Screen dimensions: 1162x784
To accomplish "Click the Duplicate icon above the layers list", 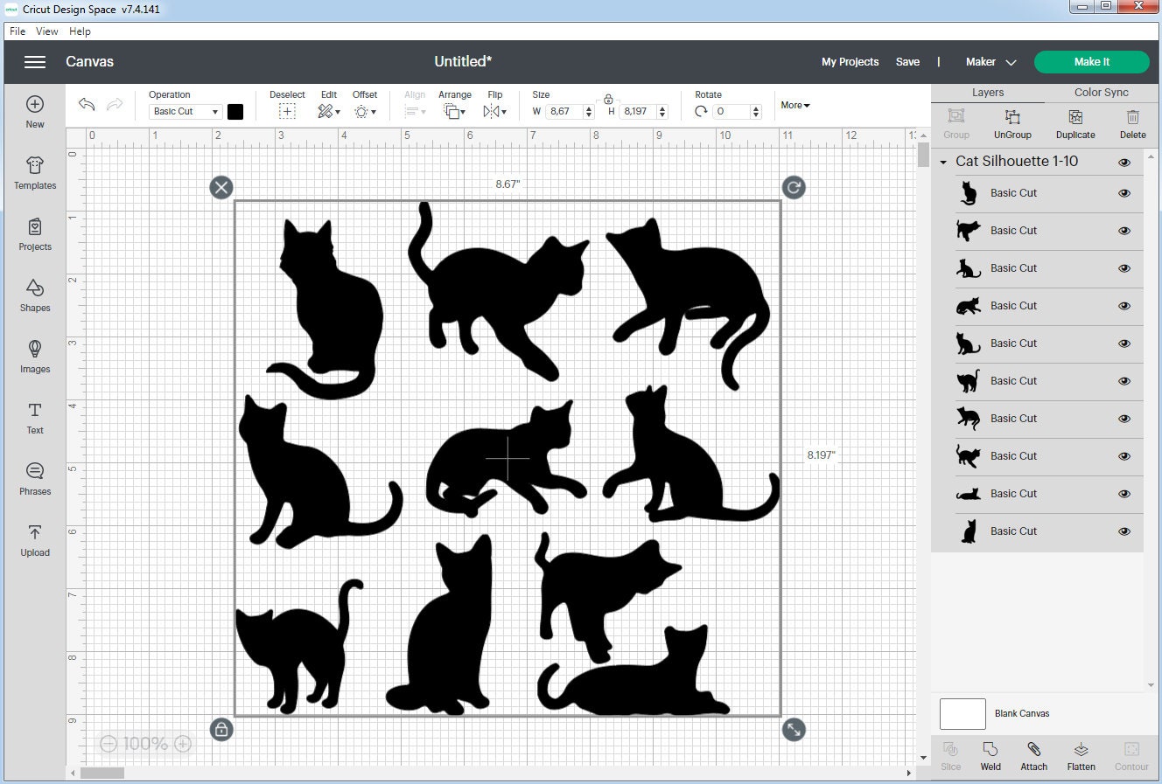I will coord(1074,122).
